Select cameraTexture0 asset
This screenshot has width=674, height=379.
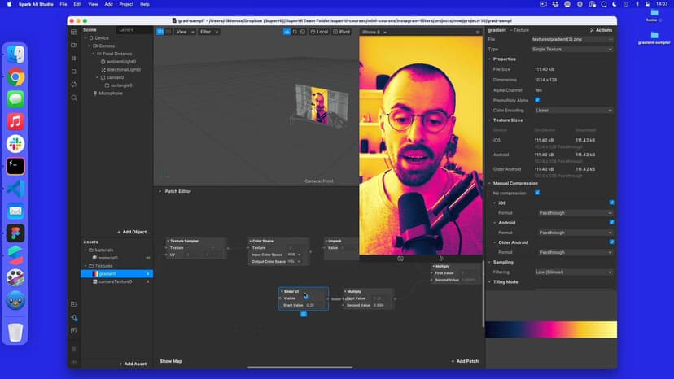pos(116,282)
